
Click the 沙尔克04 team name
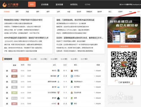pyautogui.click(x=77, y=76)
